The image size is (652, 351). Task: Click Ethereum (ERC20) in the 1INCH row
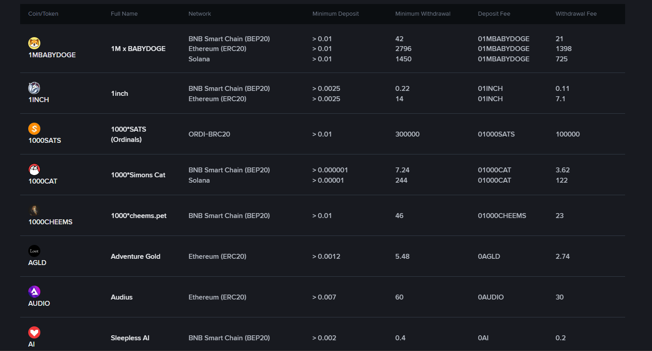pos(217,99)
